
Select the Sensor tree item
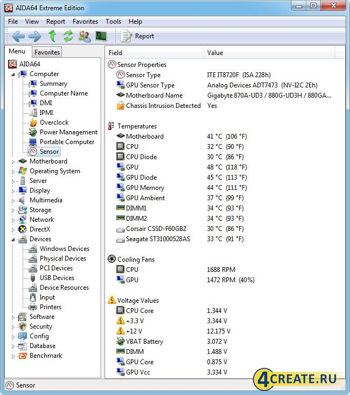(44, 152)
